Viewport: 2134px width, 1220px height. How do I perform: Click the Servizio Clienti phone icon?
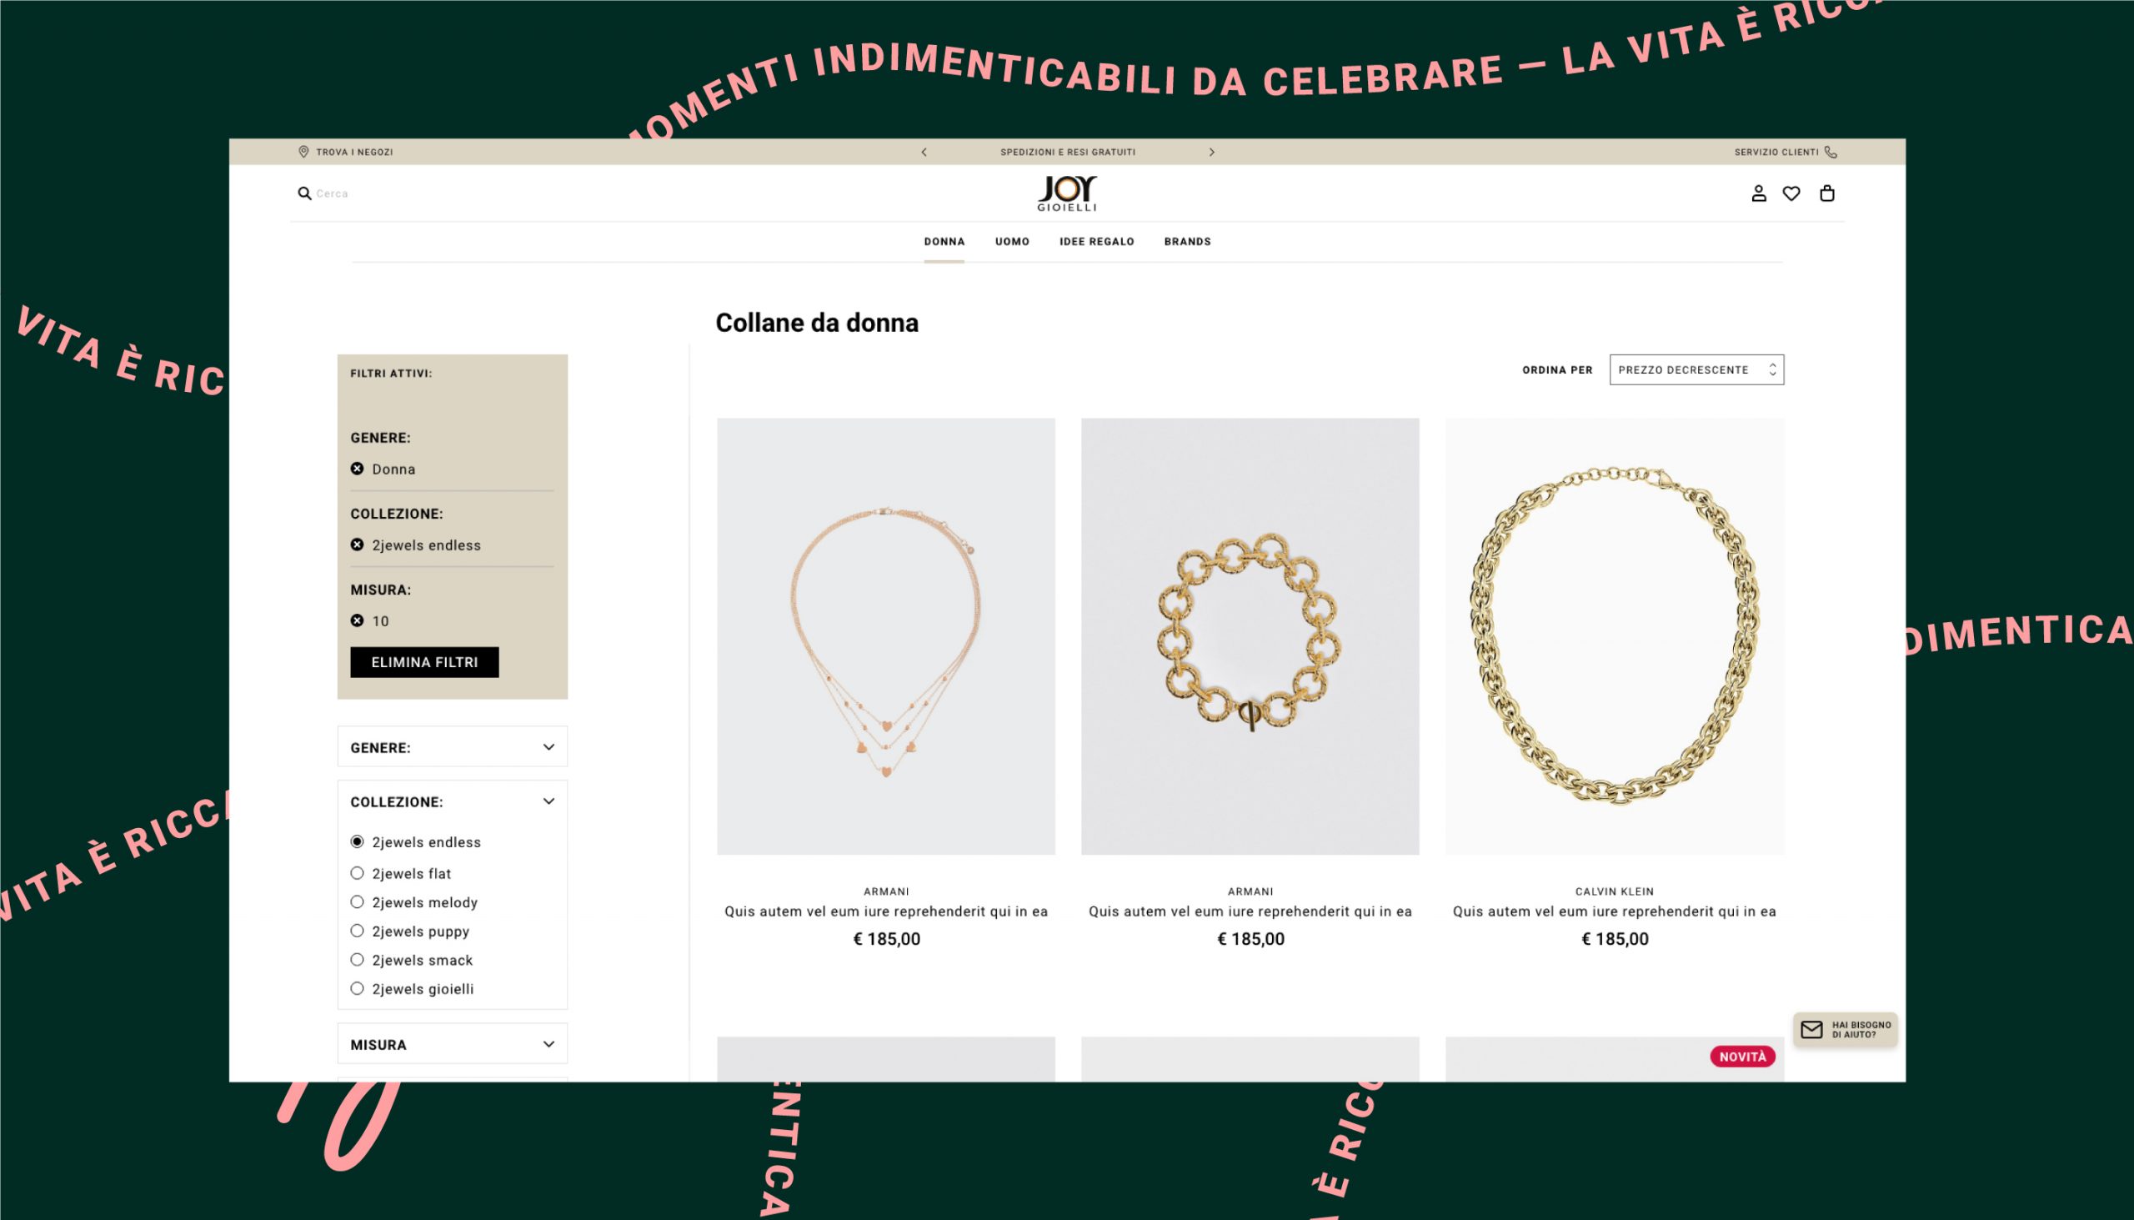pyautogui.click(x=1831, y=152)
